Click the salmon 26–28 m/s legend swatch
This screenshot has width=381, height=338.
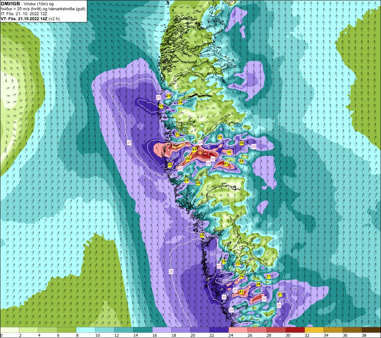coord(257,330)
